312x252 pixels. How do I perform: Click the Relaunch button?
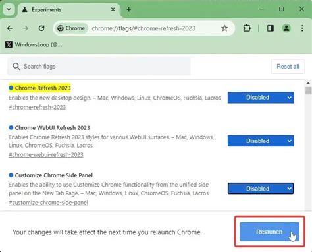coord(269,232)
